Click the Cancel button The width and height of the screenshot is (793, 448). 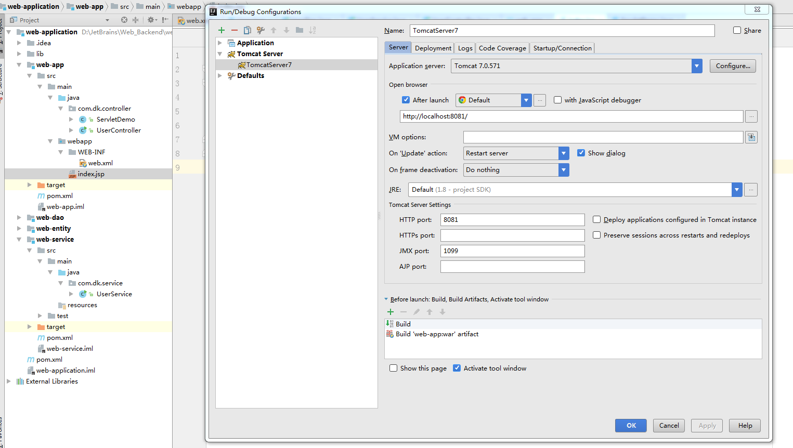(669, 425)
